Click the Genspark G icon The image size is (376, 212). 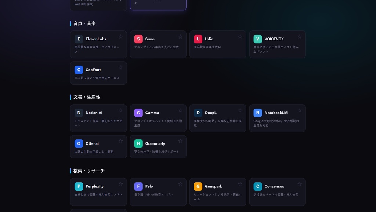pyautogui.click(x=198, y=187)
